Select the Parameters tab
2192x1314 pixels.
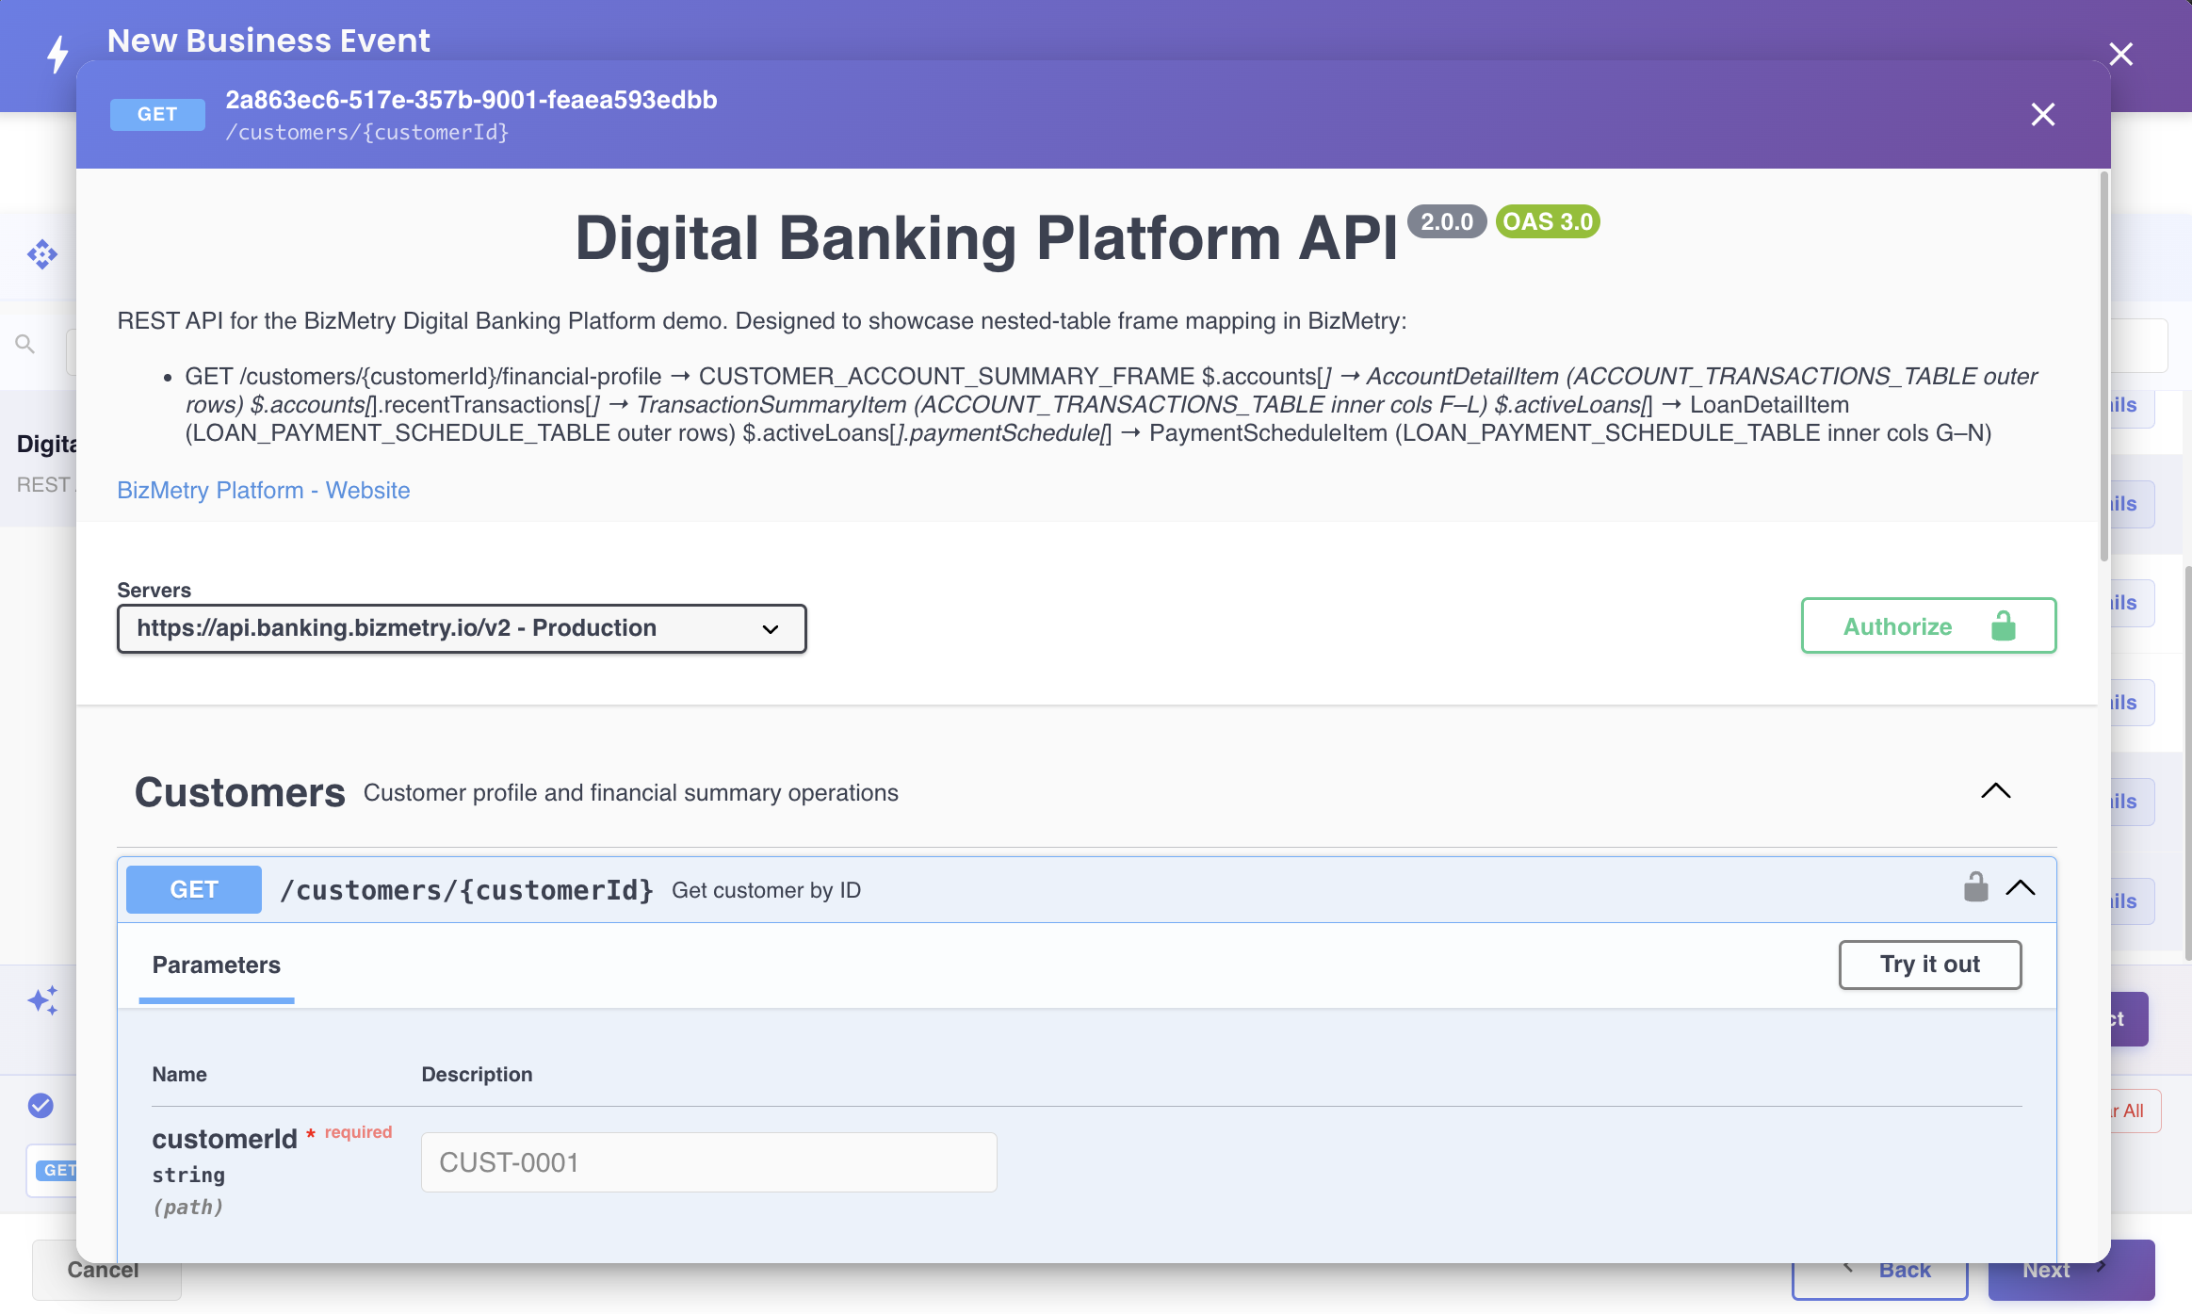pyautogui.click(x=217, y=965)
